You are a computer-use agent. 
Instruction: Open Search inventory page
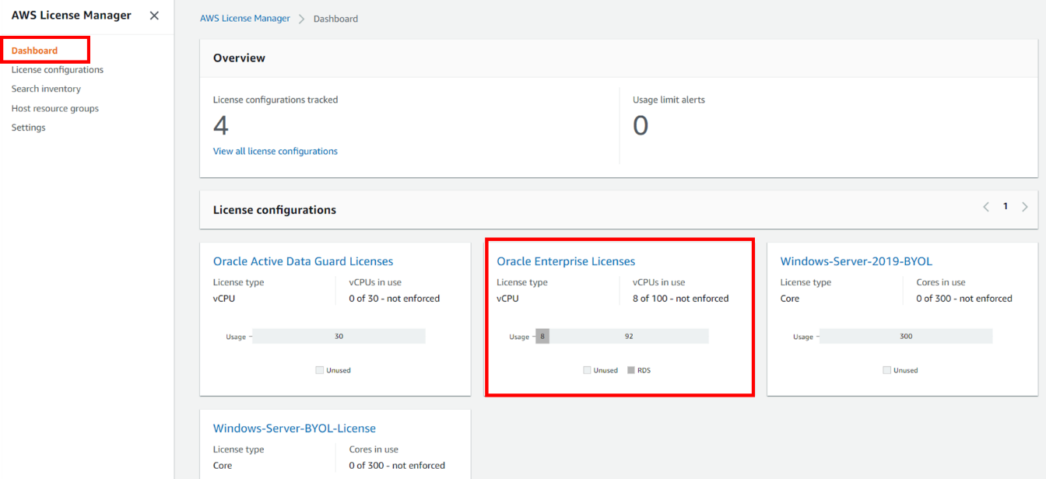coord(46,88)
